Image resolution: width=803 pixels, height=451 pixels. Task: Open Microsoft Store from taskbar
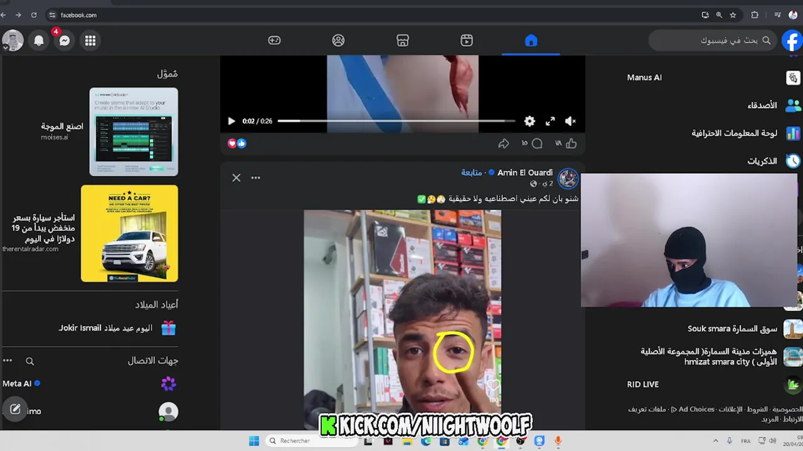445,441
